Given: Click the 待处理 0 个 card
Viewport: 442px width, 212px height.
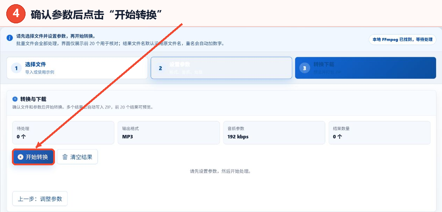Looking at the screenshot, I should [63, 132].
